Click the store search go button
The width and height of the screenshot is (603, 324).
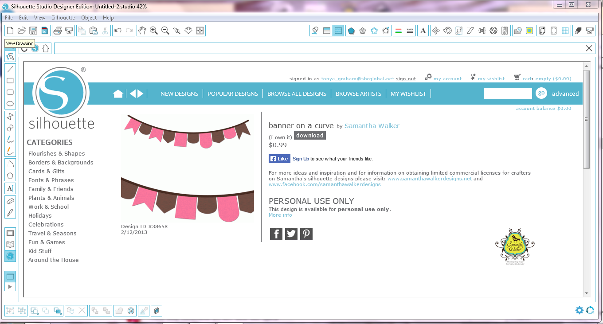coord(541,93)
